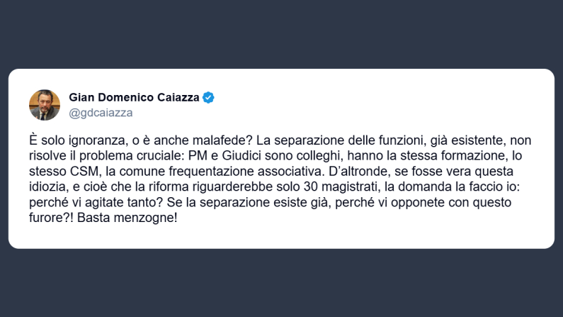
Task: Click the word "malafede?" in the tweet
Action: (217, 140)
